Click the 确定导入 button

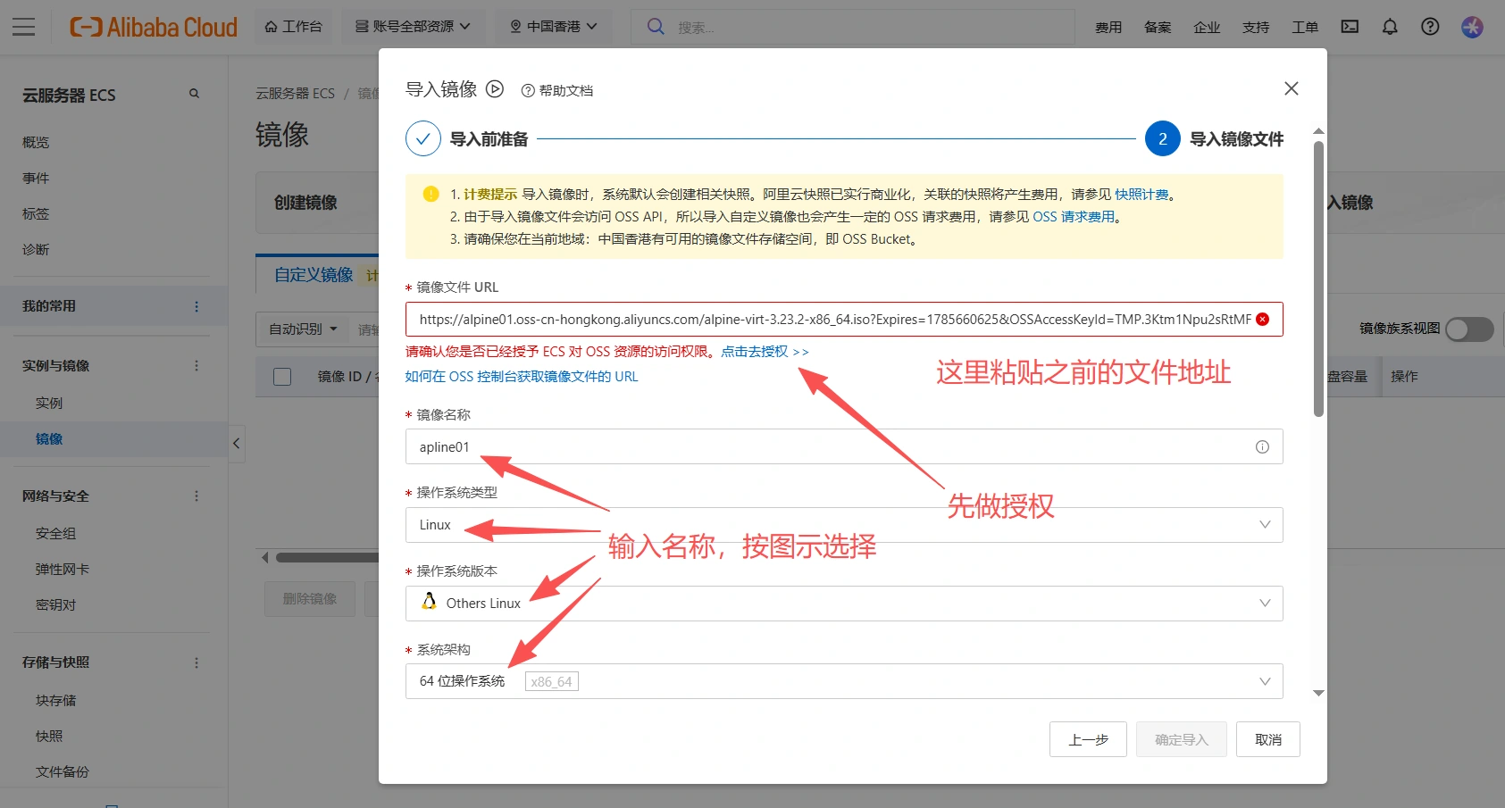[1181, 739]
